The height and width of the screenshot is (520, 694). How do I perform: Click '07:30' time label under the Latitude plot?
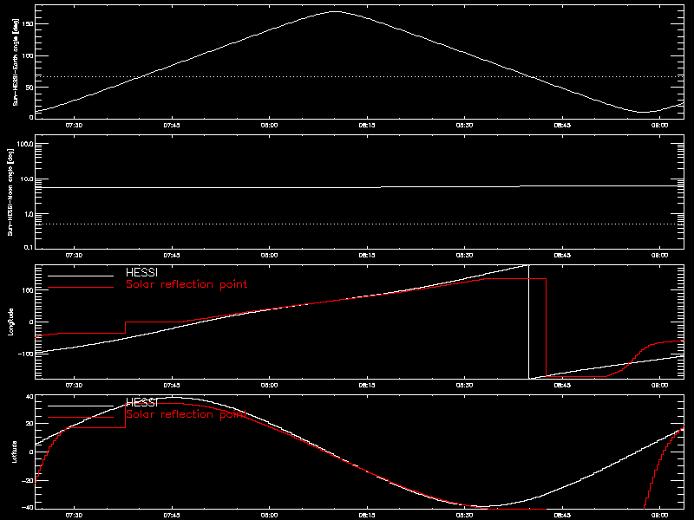click(74, 515)
